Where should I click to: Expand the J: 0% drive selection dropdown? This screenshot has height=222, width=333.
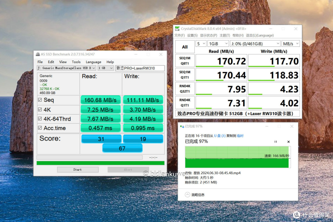pyautogui.click(x=255, y=44)
